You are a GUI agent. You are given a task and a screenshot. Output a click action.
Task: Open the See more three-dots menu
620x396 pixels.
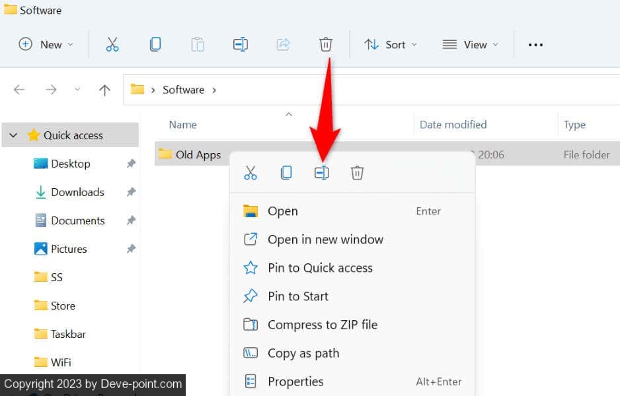point(535,44)
